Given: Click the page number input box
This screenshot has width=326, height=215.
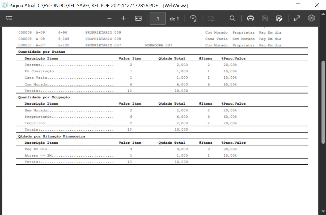Looking at the screenshot, I should (158, 19).
